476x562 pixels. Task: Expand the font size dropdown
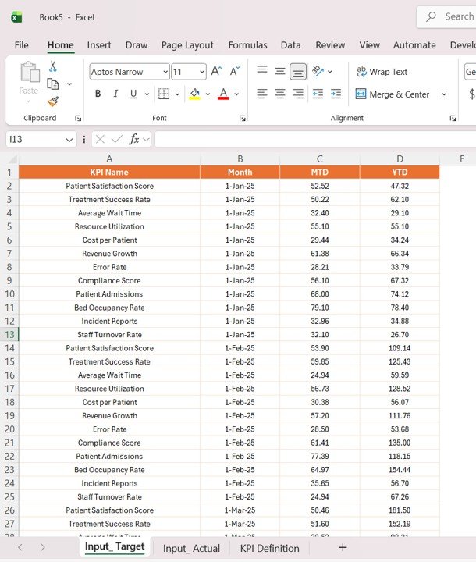(201, 72)
